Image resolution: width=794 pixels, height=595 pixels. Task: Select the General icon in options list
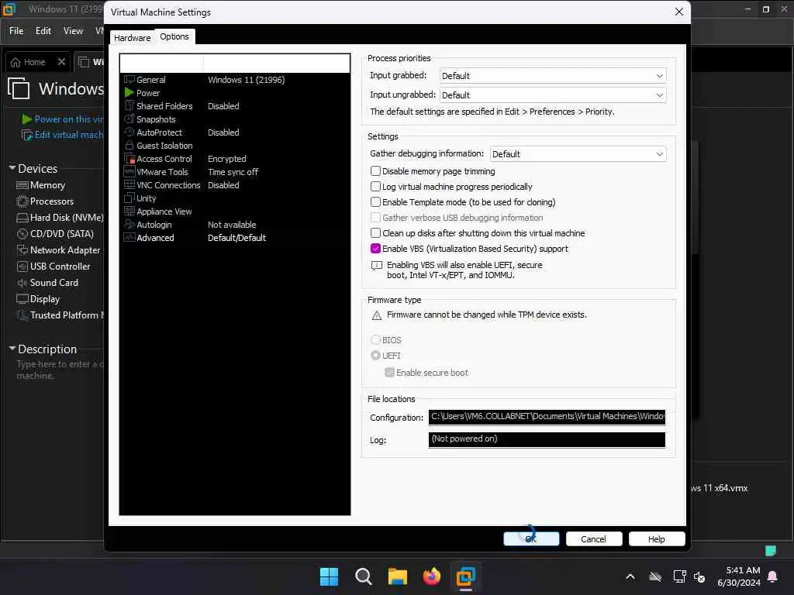point(129,80)
